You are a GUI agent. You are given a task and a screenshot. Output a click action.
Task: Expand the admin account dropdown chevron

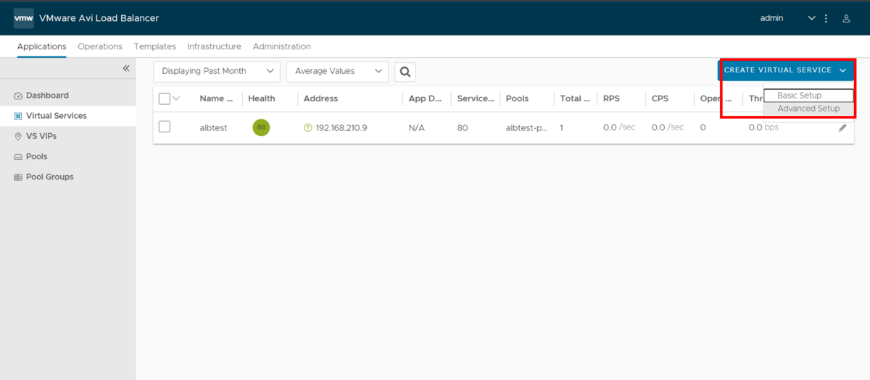[812, 18]
